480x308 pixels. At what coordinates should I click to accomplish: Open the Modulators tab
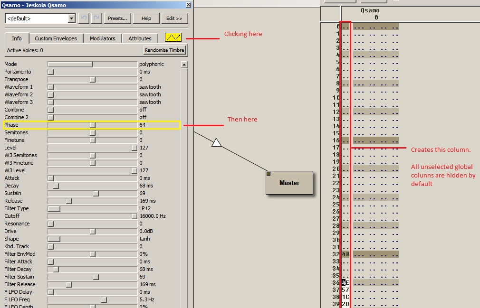102,38
